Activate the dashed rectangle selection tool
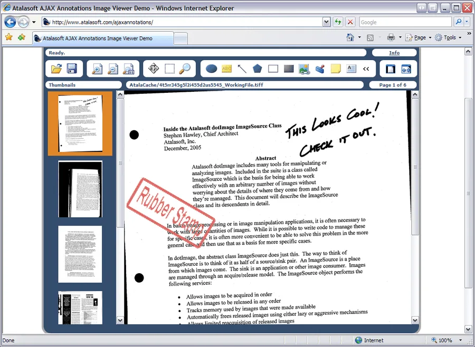This screenshot has width=475, height=347. [169, 69]
